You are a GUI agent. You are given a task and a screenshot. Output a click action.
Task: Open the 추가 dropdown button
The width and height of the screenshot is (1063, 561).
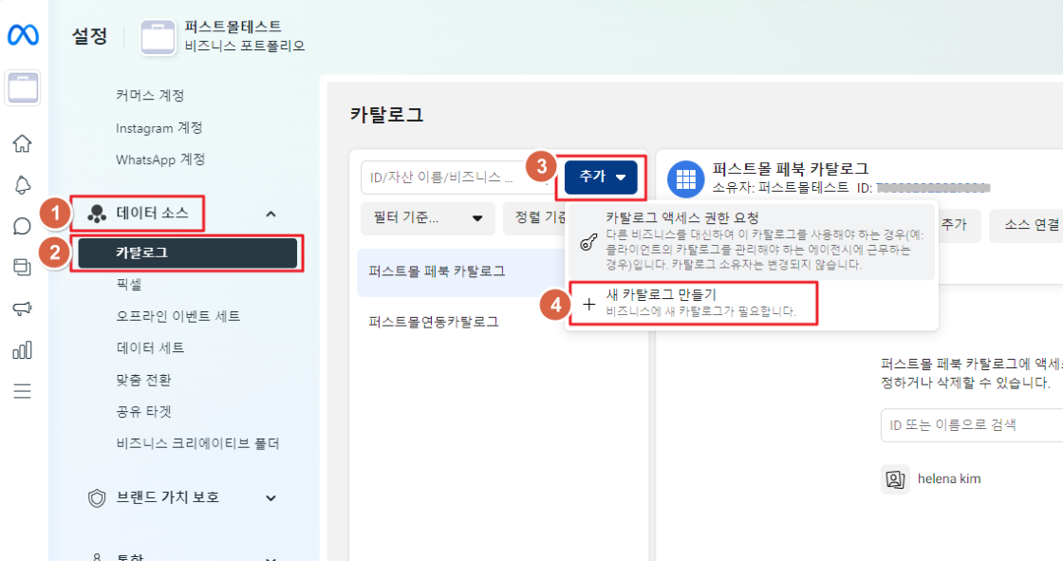click(601, 178)
